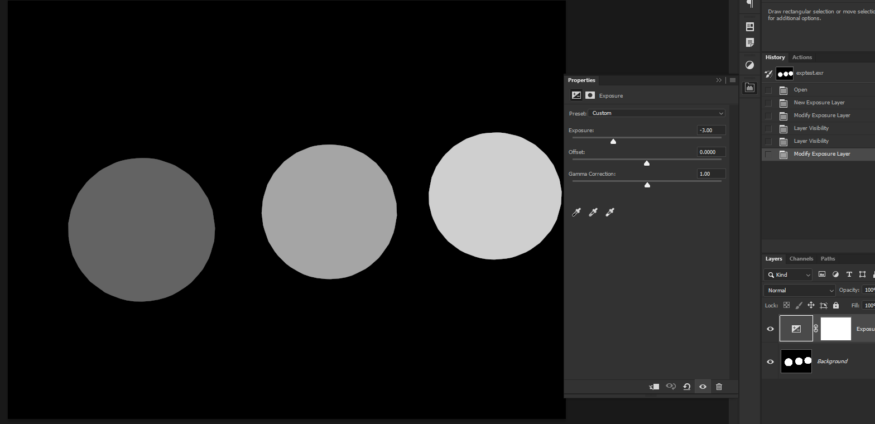Click the Offset value field 0.0000
This screenshot has width=875, height=424.
point(711,152)
